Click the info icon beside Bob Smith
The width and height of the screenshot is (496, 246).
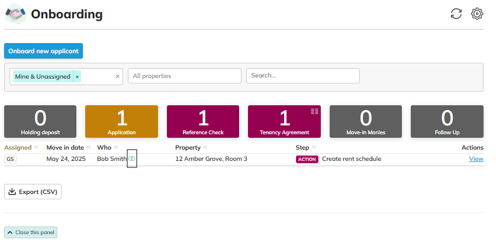pyautogui.click(x=132, y=159)
